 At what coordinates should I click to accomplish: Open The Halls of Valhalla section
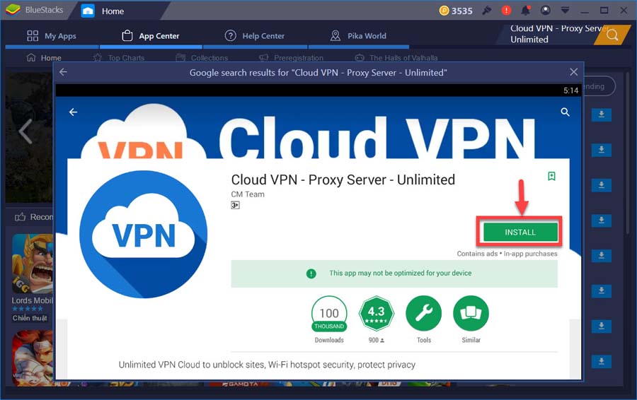pos(396,58)
